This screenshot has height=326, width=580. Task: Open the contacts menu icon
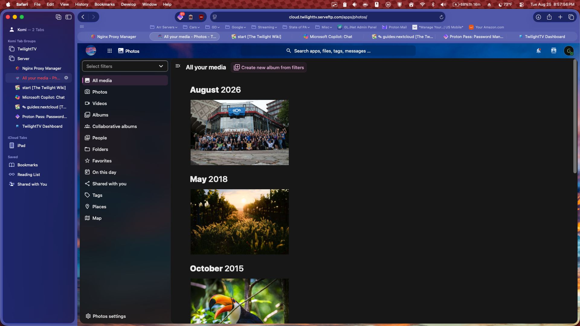tap(553, 51)
